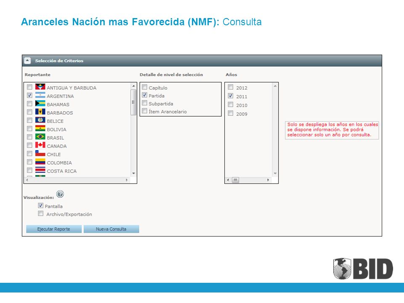Click the Bahamas flag icon
Viewport: 404px width, 303px height.
click(40, 104)
